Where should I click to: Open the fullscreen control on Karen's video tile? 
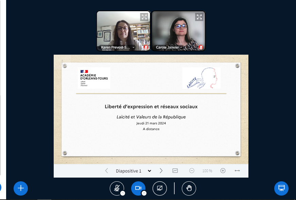pyautogui.click(x=144, y=16)
